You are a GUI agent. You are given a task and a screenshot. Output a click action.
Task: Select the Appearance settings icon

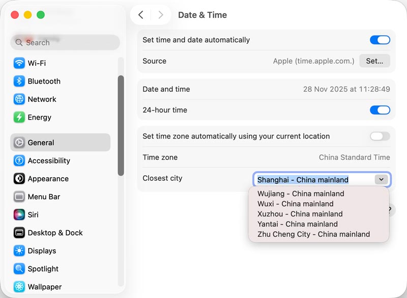46,179
